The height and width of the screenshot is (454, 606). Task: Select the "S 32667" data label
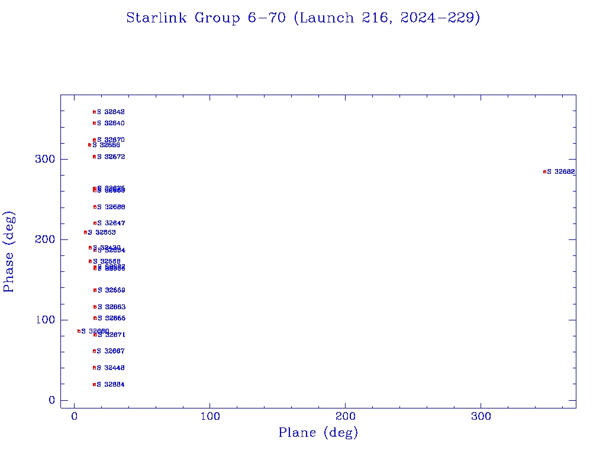(111, 351)
